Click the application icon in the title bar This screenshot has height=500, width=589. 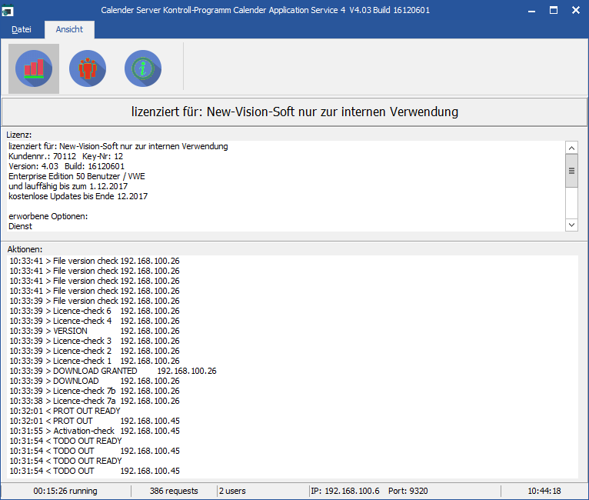(x=8, y=10)
